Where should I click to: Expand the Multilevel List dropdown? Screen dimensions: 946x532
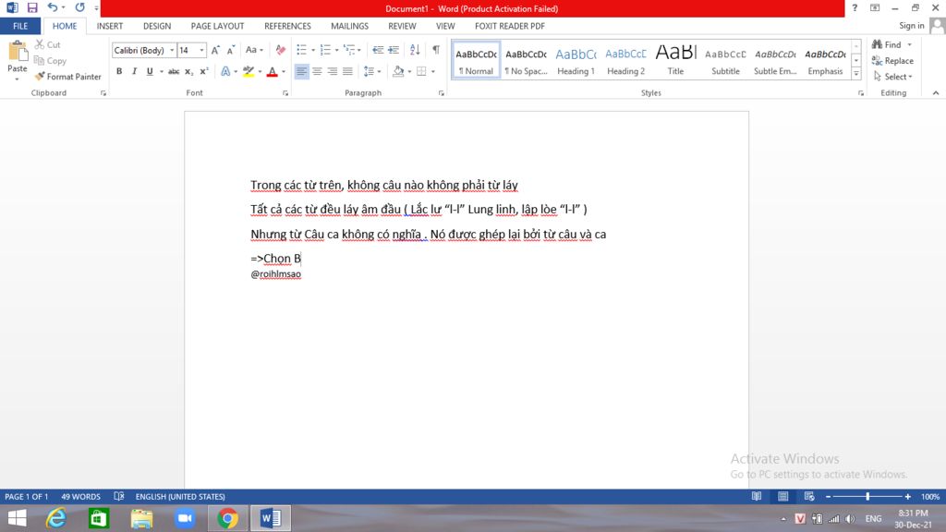[x=359, y=51]
